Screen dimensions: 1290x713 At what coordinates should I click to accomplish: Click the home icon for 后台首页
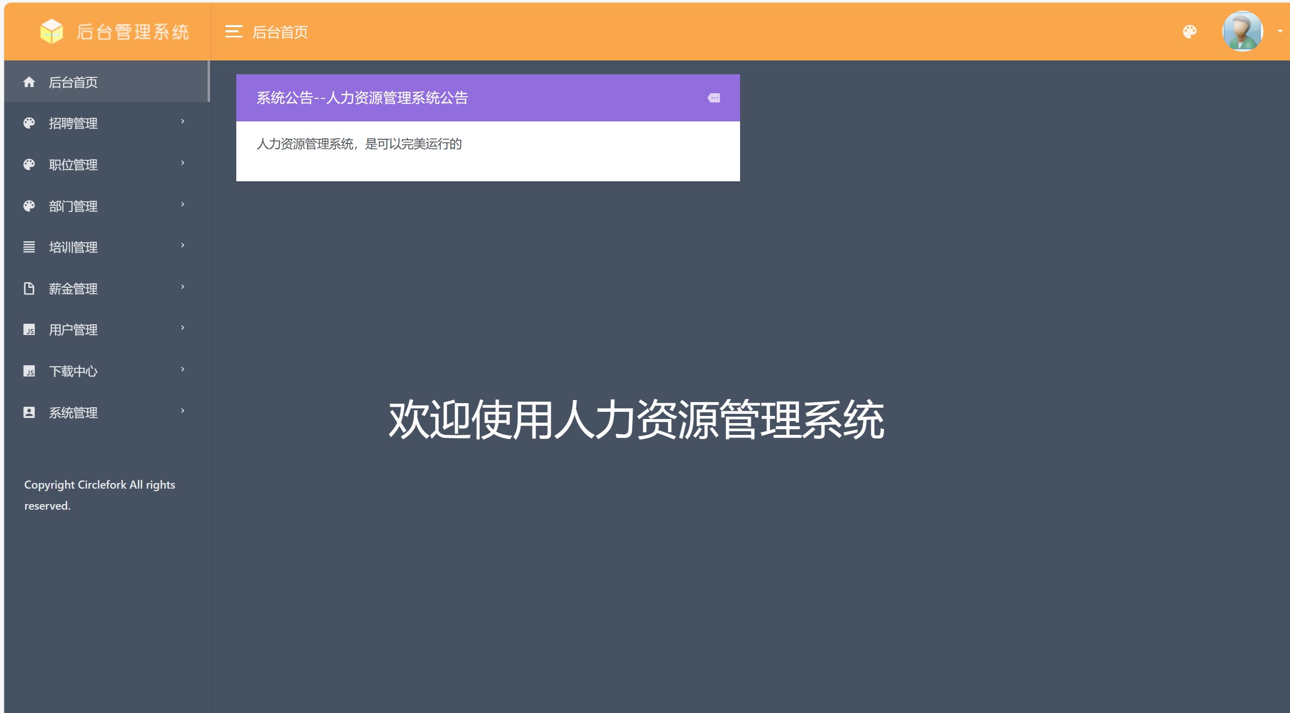click(x=29, y=82)
